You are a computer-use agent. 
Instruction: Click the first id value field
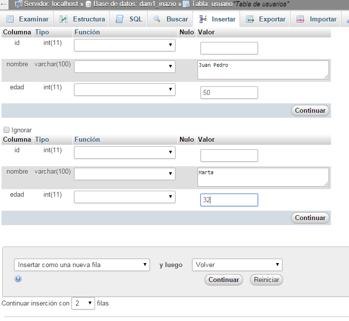pyautogui.click(x=229, y=48)
